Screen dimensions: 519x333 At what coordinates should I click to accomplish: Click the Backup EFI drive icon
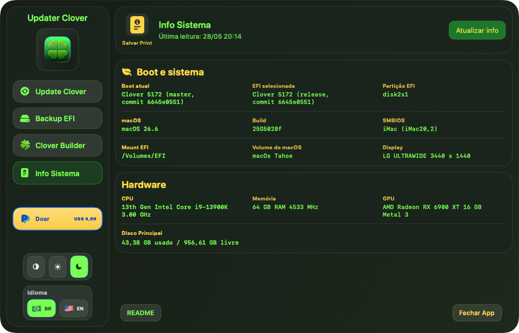coord(25,119)
